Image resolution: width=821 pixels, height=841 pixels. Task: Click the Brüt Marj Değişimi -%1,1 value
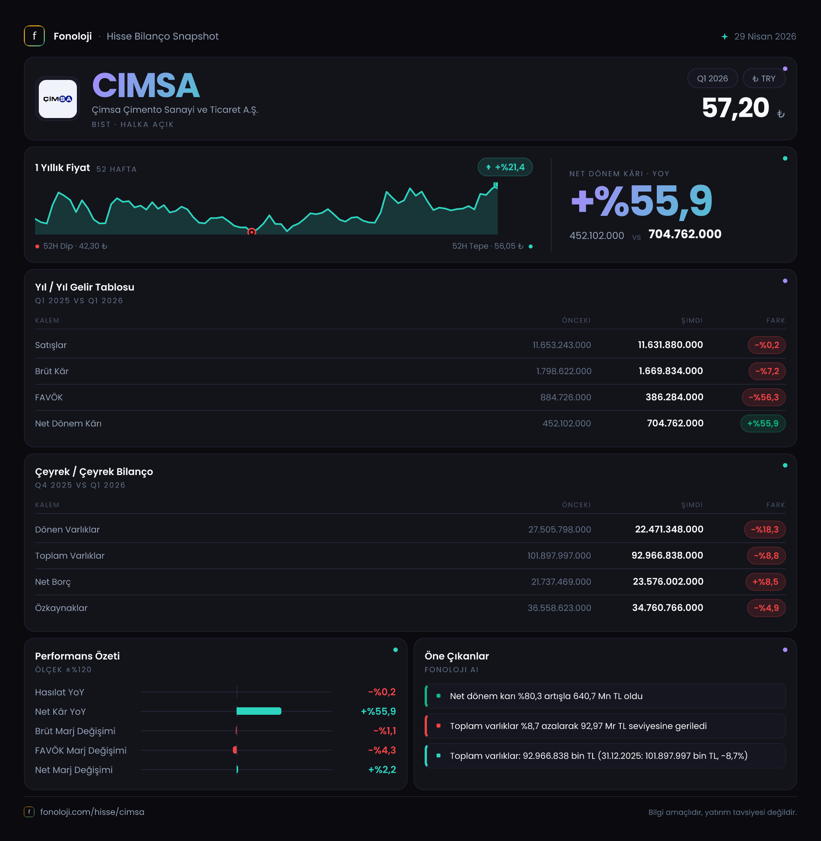tap(384, 730)
